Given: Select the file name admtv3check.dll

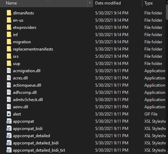Looking at the screenshot, I should point(28,100).
